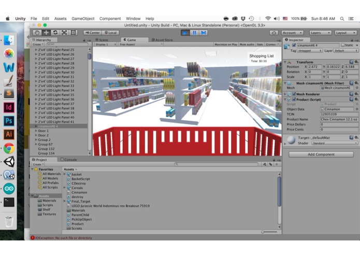Open Arduino from the Dock
The height and width of the screenshot is (256, 360).
(x=9, y=189)
